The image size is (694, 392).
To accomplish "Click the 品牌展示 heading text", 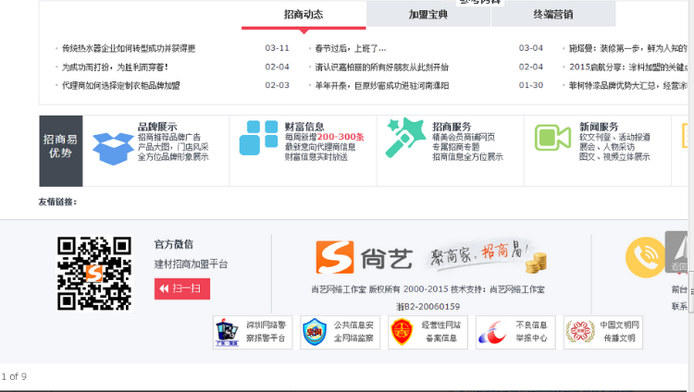I will click(157, 127).
